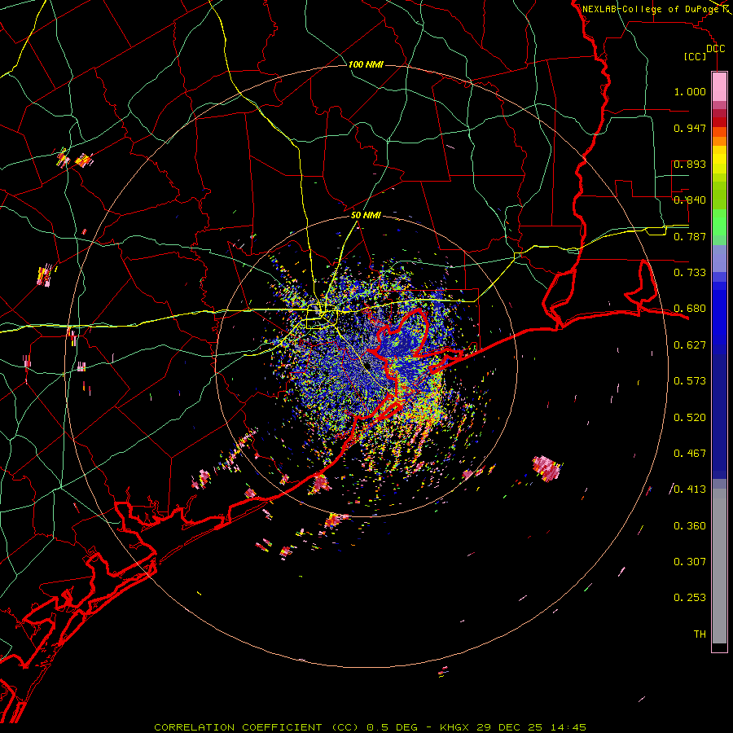
Task: Pick the dark navy segment of the color bar
Action: [719, 416]
